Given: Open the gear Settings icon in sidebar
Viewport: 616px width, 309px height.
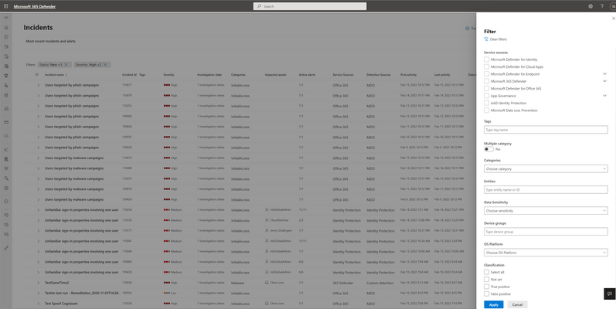Looking at the screenshot, I should (x=6, y=188).
